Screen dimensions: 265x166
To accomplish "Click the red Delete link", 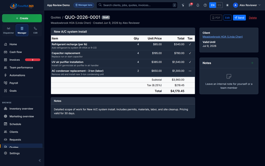I will click(x=253, y=18).
